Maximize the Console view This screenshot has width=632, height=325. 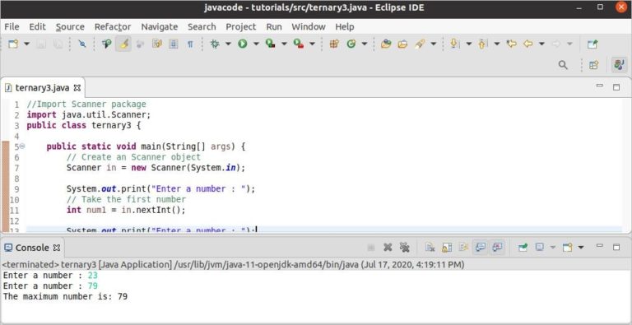616,247
